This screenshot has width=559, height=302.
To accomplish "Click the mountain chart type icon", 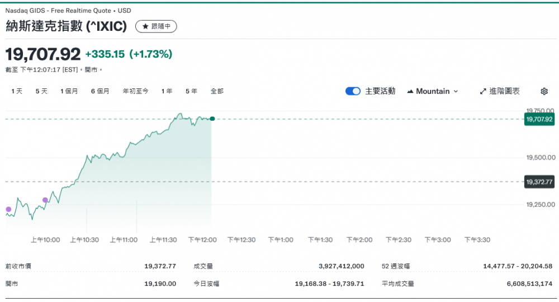I will (x=410, y=91).
